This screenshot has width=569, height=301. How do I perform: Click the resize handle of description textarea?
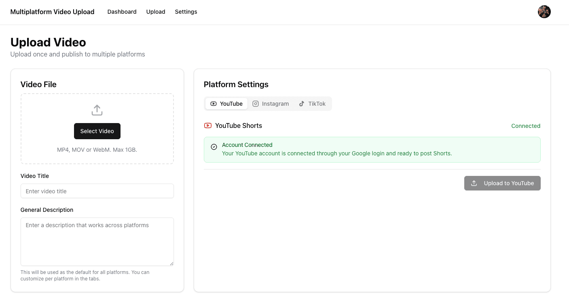pos(171,263)
